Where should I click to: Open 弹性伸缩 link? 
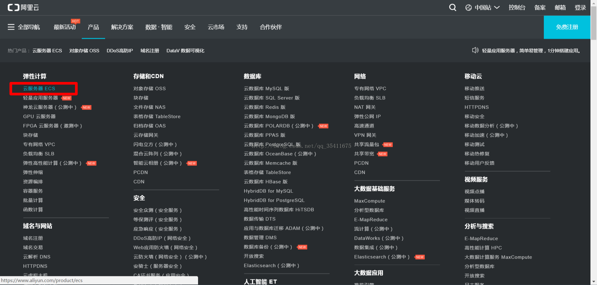coord(33,172)
